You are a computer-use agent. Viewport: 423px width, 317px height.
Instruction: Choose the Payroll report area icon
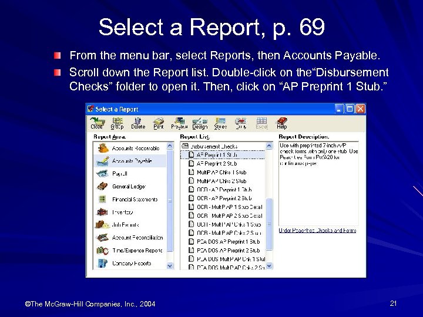[x=102, y=174]
